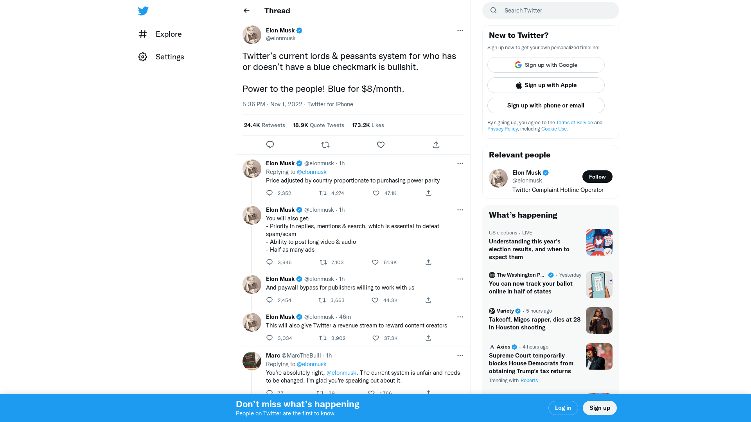The width and height of the screenshot is (751, 422).
Task: View the Takeoff shooting trend thumbnail
Action: click(x=599, y=320)
